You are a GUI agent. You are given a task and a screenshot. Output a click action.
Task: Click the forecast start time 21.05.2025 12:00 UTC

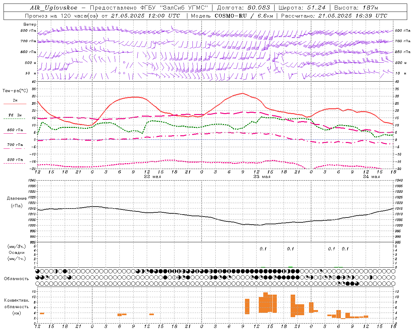(x=145, y=16)
